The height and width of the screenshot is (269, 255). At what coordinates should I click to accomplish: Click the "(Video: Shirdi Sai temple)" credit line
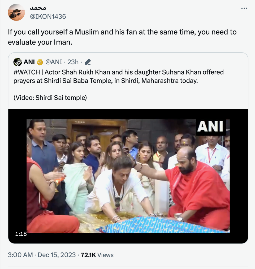(50, 98)
